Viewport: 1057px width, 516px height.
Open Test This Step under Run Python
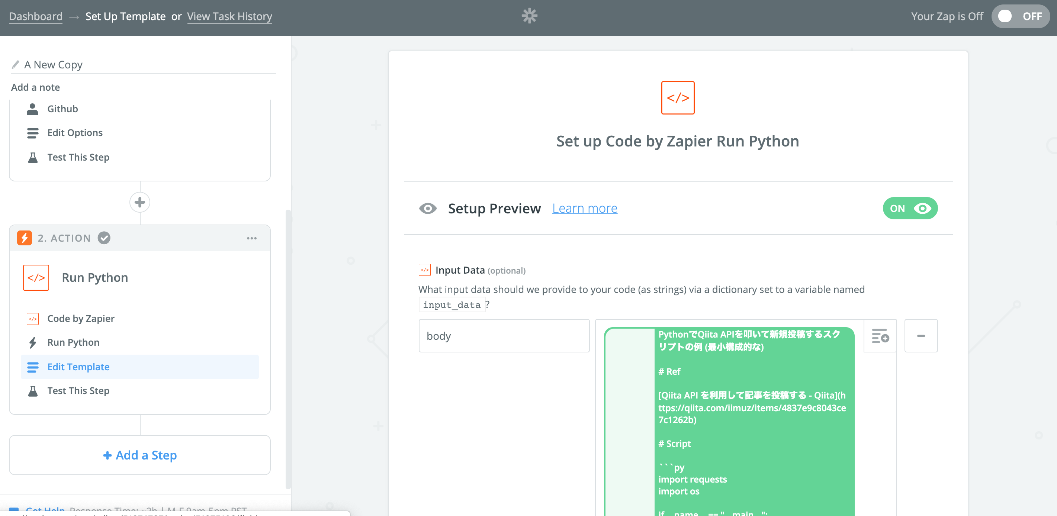pos(78,390)
